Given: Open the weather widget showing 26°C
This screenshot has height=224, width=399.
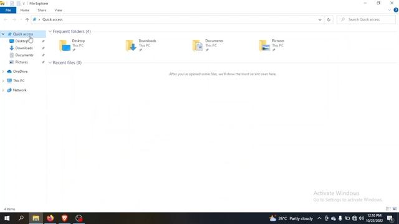Looking at the screenshot, I should (291, 218).
